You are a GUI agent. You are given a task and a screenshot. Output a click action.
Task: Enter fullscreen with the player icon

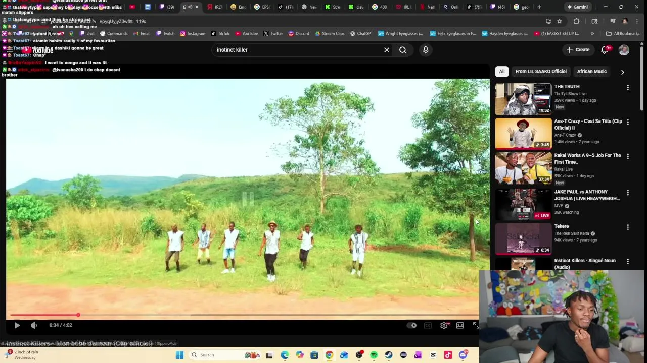click(475, 325)
